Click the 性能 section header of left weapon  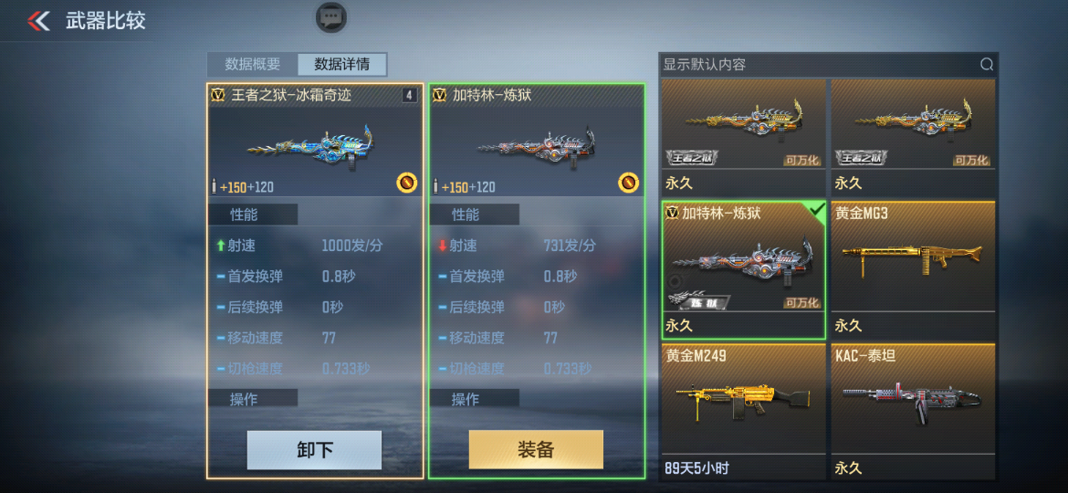pyautogui.click(x=253, y=215)
